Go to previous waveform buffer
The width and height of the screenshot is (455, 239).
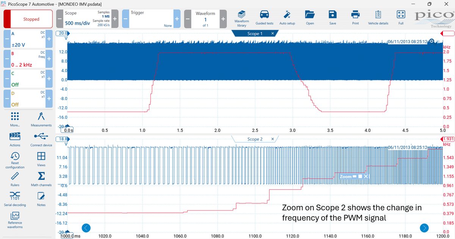tap(188, 19)
